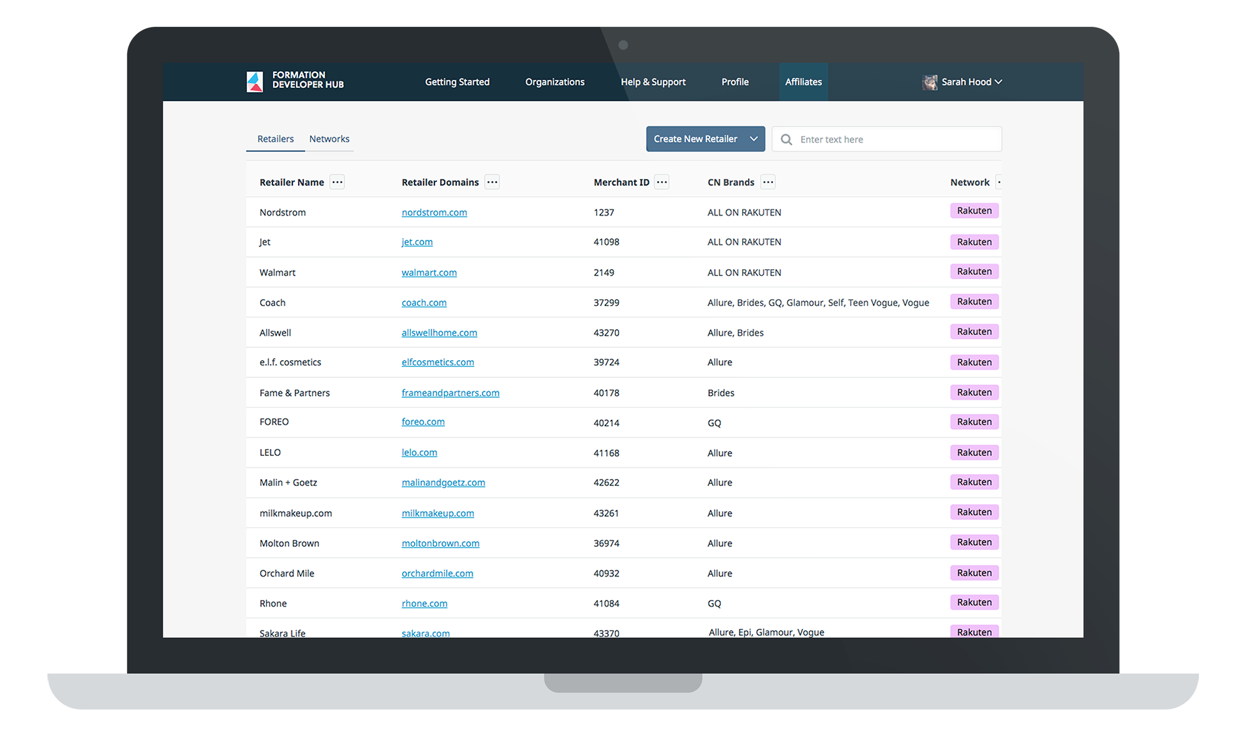Click Rakuten badge for Malin + Goetz

975,482
